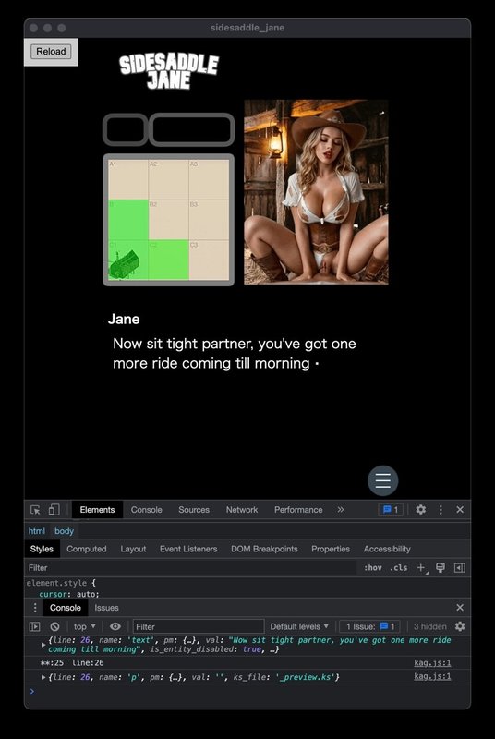Toggle the .cls class editor

click(398, 567)
